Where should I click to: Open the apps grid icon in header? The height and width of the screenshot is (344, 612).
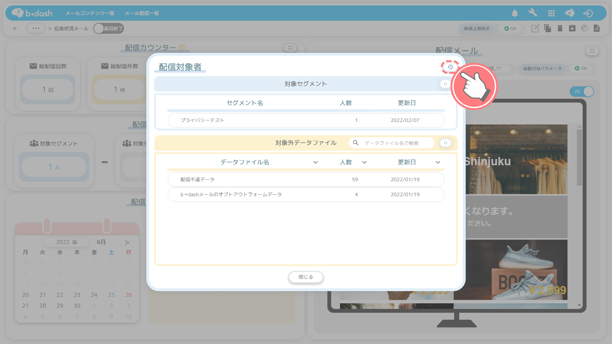[x=551, y=13]
